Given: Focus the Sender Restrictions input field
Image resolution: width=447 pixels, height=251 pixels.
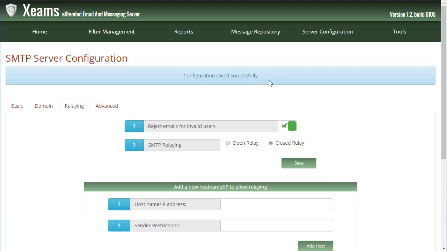Looking at the screenshot, I should [x=277, y=226].
